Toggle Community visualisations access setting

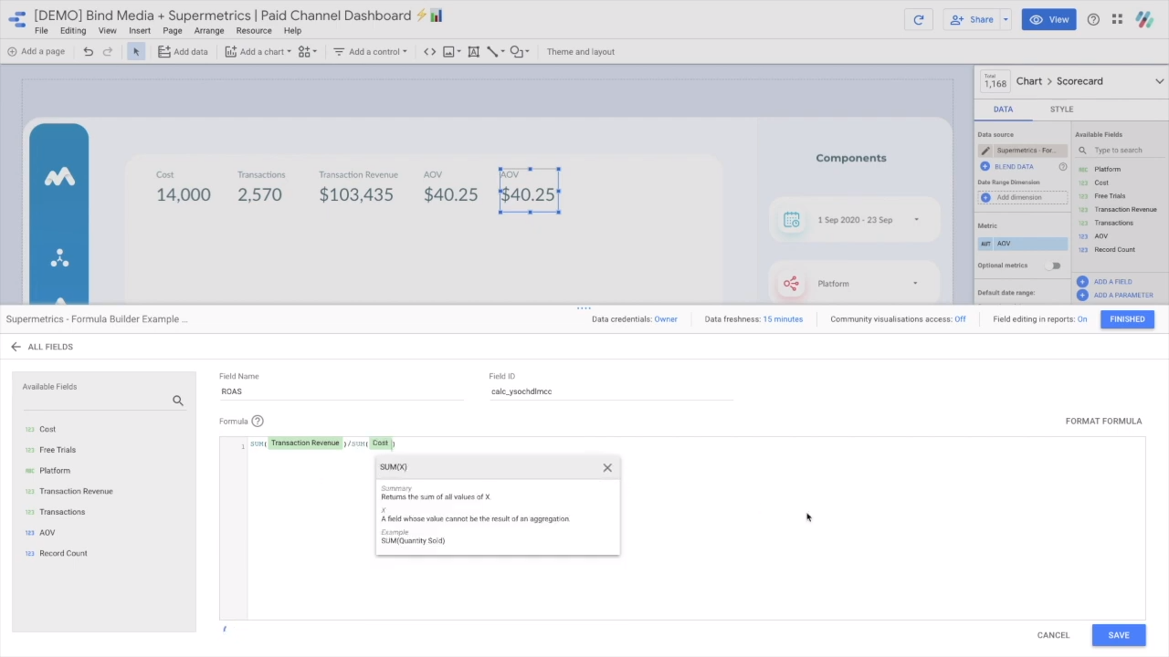tap(960, 319)
